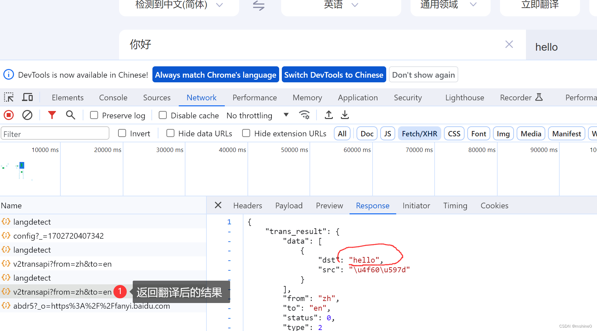Select the first v2transapi?from=zh&to=en request

click(x=103, y=264)
